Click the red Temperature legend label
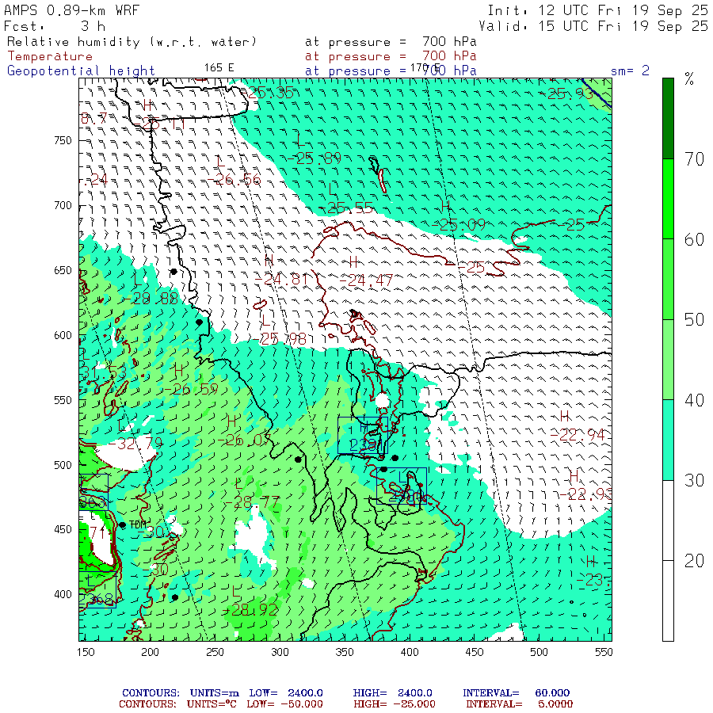 click(50, 56)
